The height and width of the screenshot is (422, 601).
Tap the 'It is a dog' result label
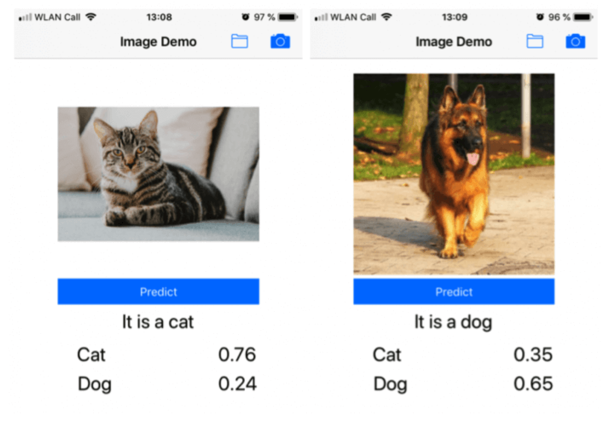click(454, 322)
